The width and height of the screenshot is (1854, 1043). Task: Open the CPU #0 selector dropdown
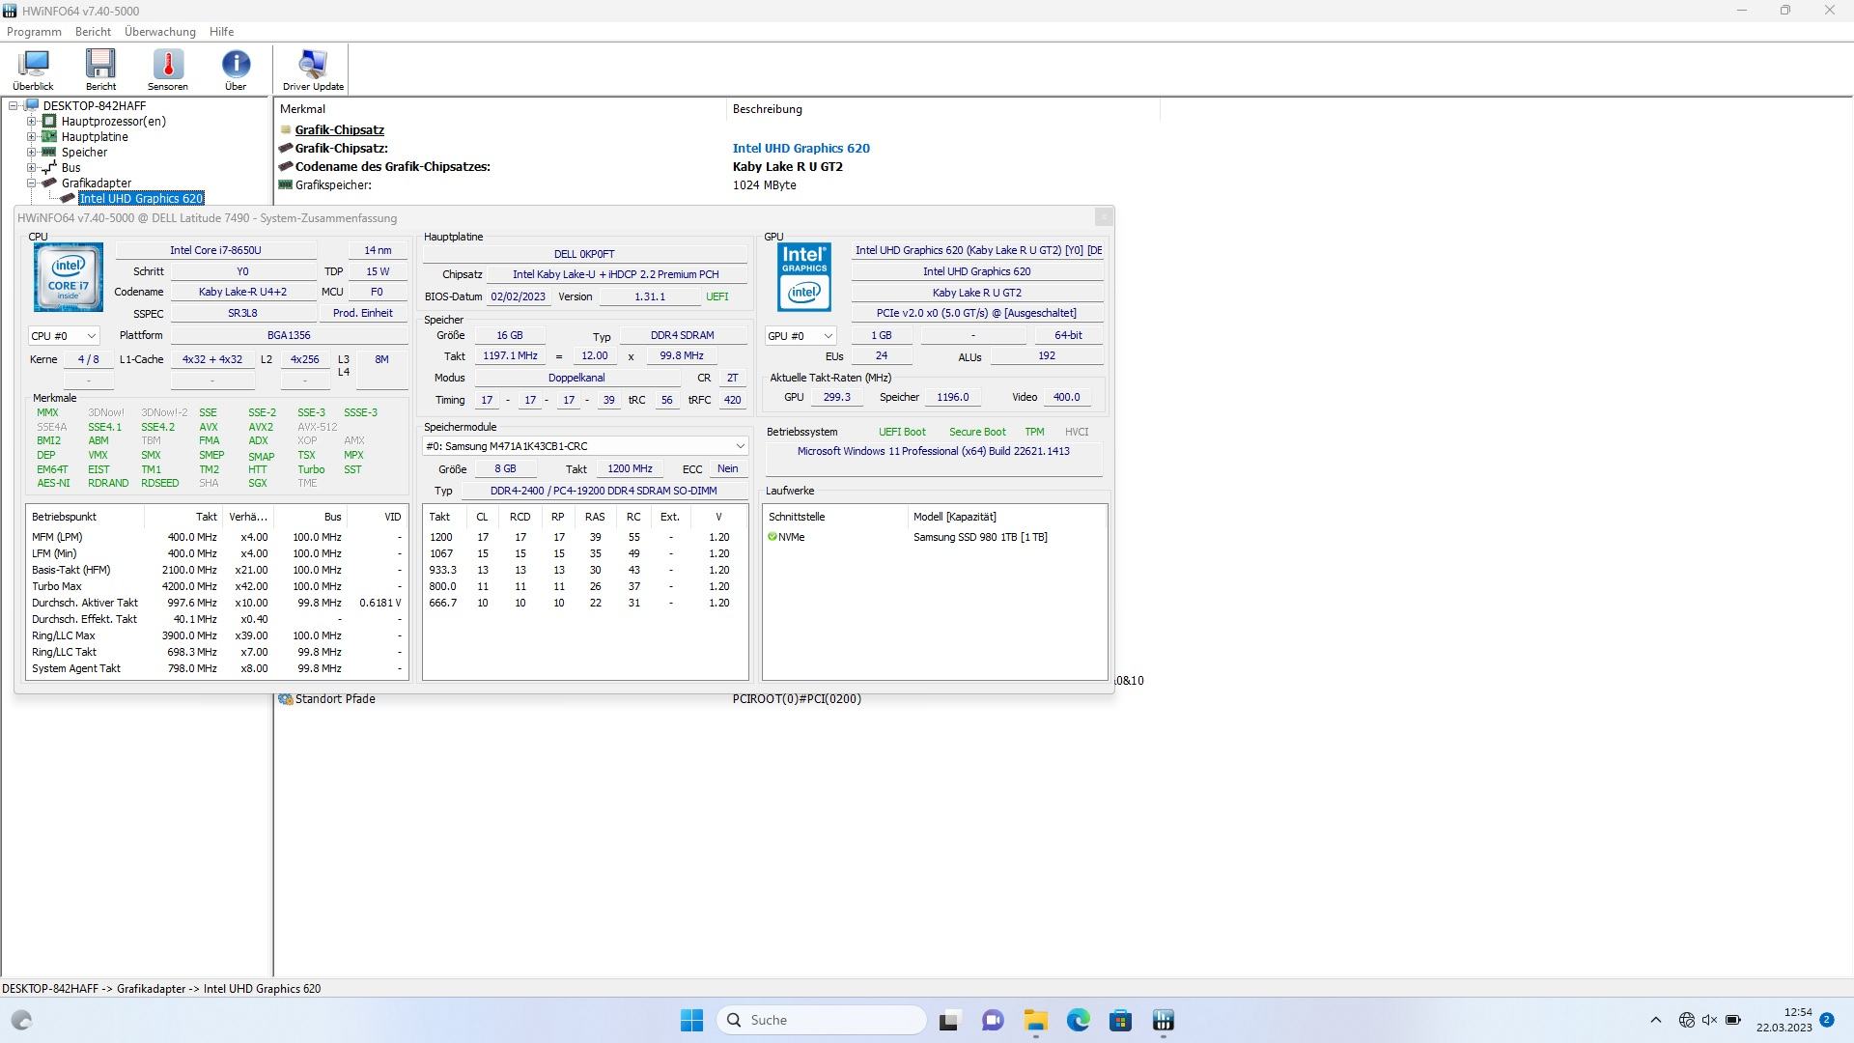(x=64, y=336)
